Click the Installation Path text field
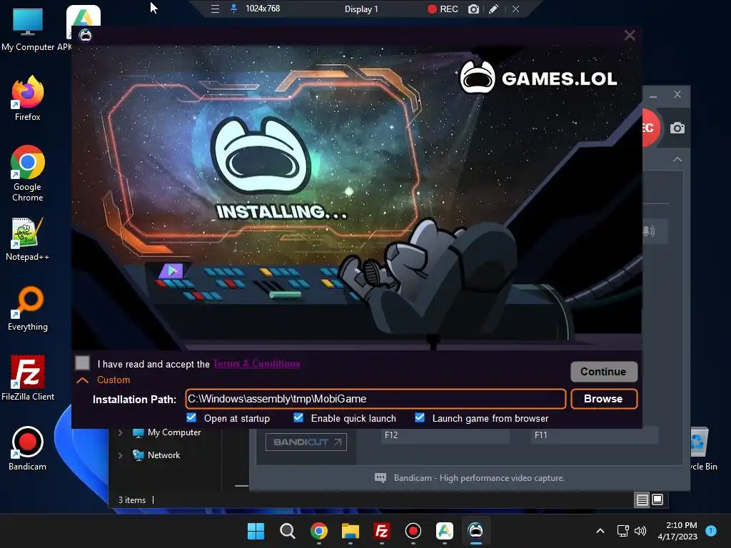 [375, 399]
